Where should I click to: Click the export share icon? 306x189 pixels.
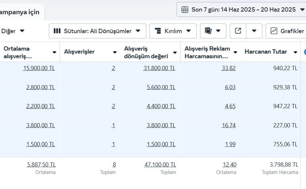238,31
